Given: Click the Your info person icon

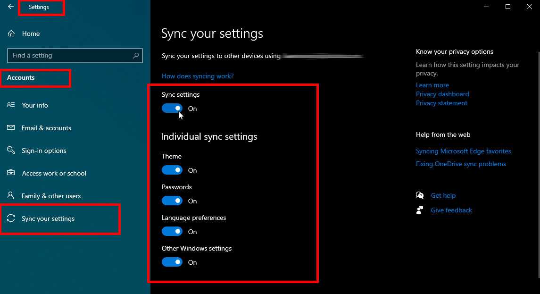Looking at the screenshot, I should point(11,105).
